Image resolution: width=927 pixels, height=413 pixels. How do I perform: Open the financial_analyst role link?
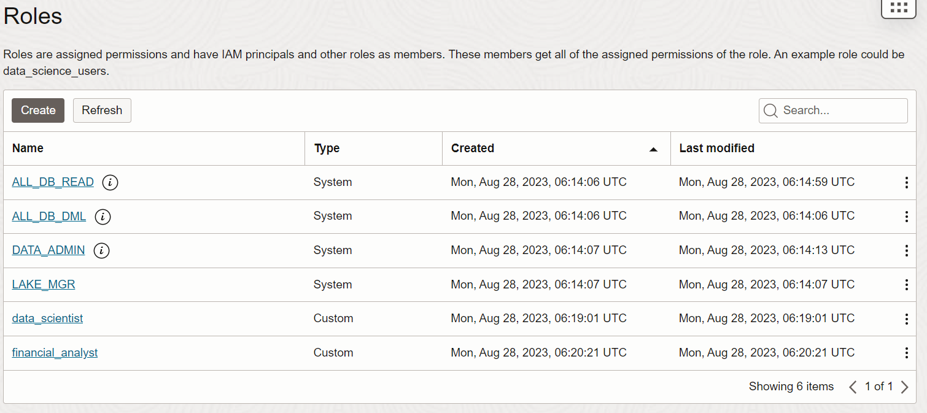(x=55, y=352)
